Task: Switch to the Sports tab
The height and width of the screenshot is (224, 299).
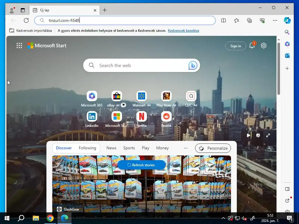Action: [x=129, y=148]
